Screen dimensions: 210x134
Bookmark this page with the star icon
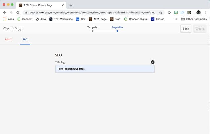tap(161, 13)
